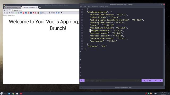Screen dimensions: 170x95
Task: Close the Brunch Vue Barebones tab
Action: (x=37, y=7)
